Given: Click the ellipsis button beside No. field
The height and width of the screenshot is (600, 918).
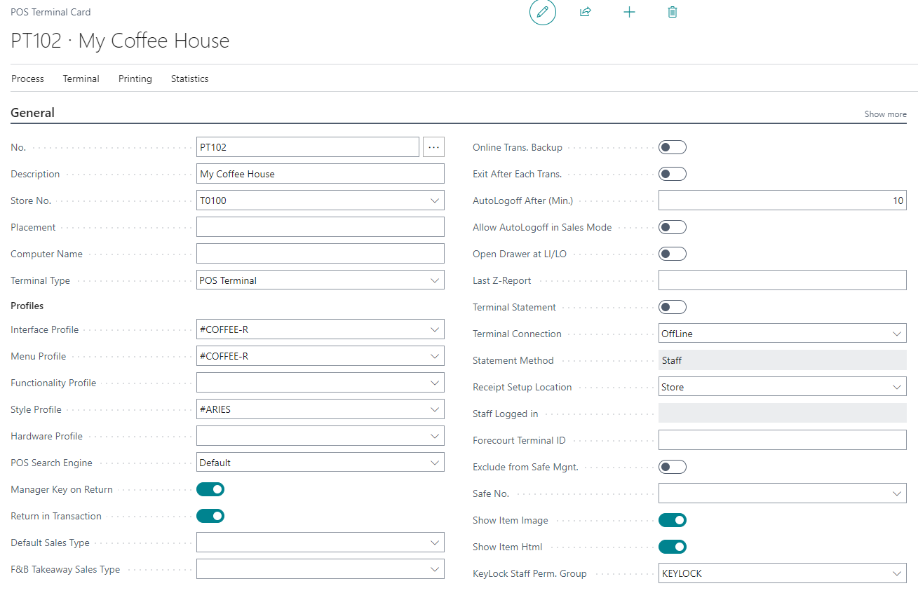Looking at the screenshot, I should (x=433, y=147).
